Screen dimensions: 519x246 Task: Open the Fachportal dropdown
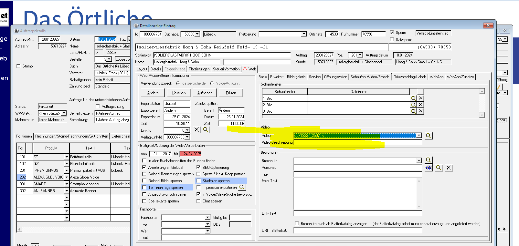pyautogui.click(x=207, y=218)
